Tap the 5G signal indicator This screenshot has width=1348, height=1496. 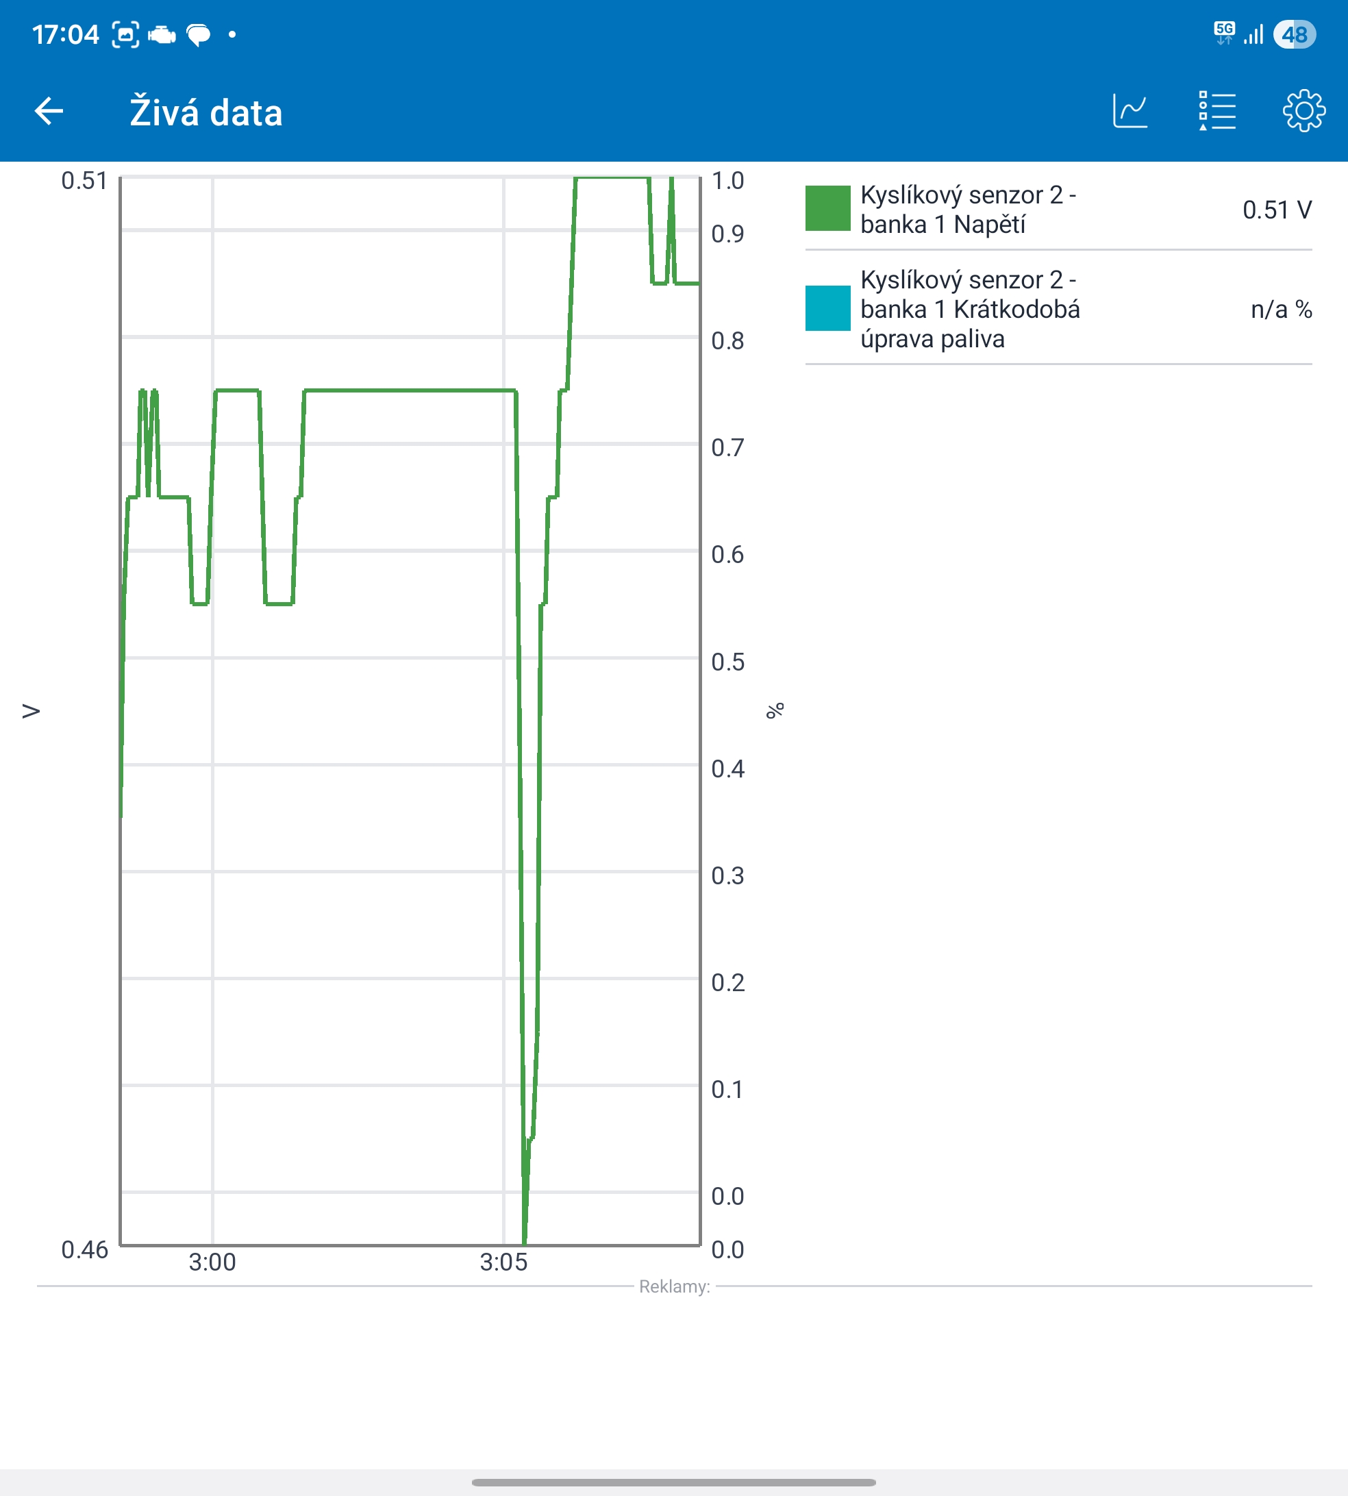pos(1224,34)
